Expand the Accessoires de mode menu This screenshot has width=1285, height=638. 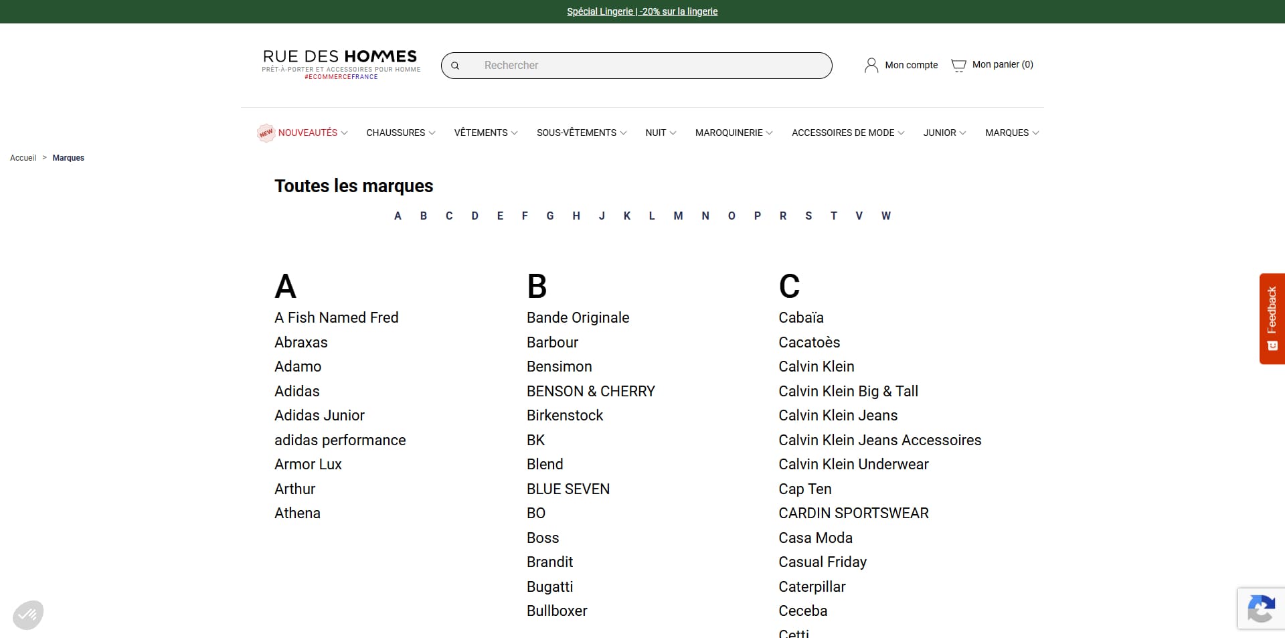pyautogui.click(x=848, y=133)
